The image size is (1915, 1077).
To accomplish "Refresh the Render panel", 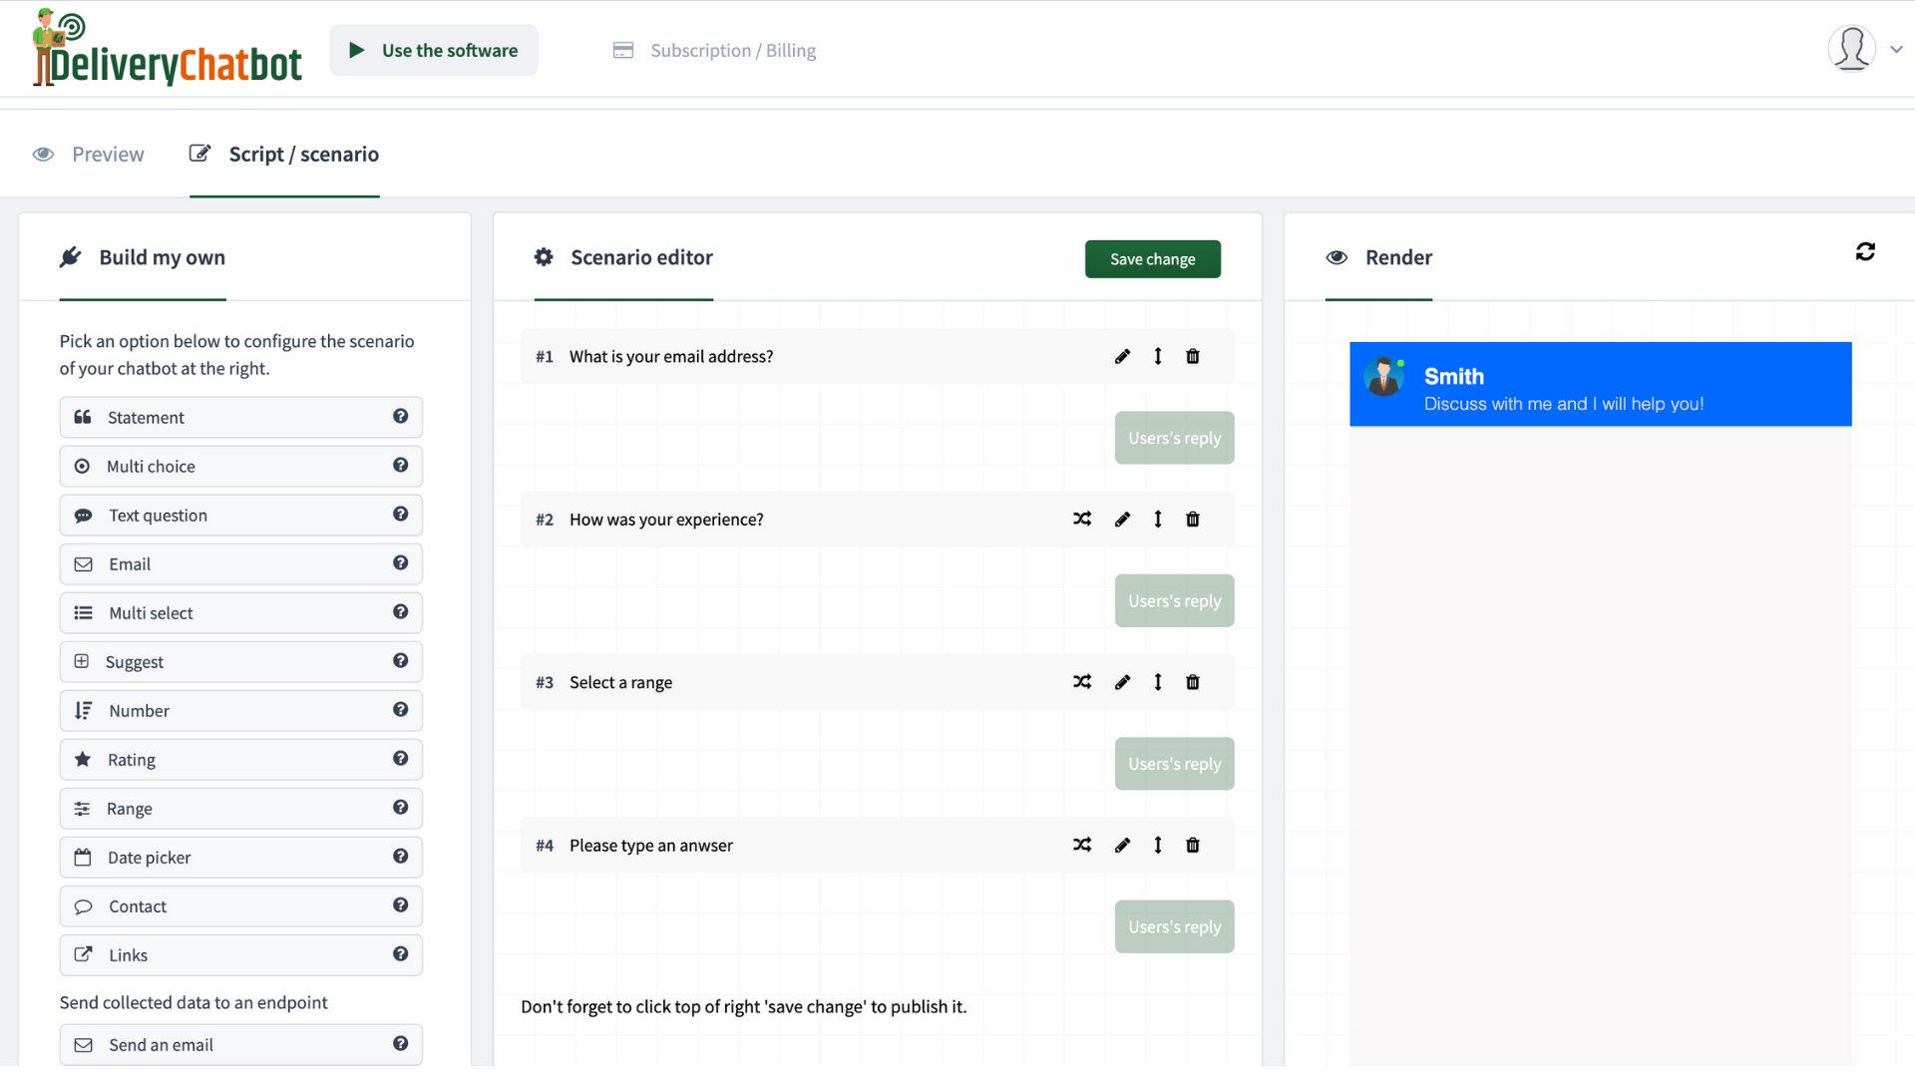I will click(x=1865, y=251).
